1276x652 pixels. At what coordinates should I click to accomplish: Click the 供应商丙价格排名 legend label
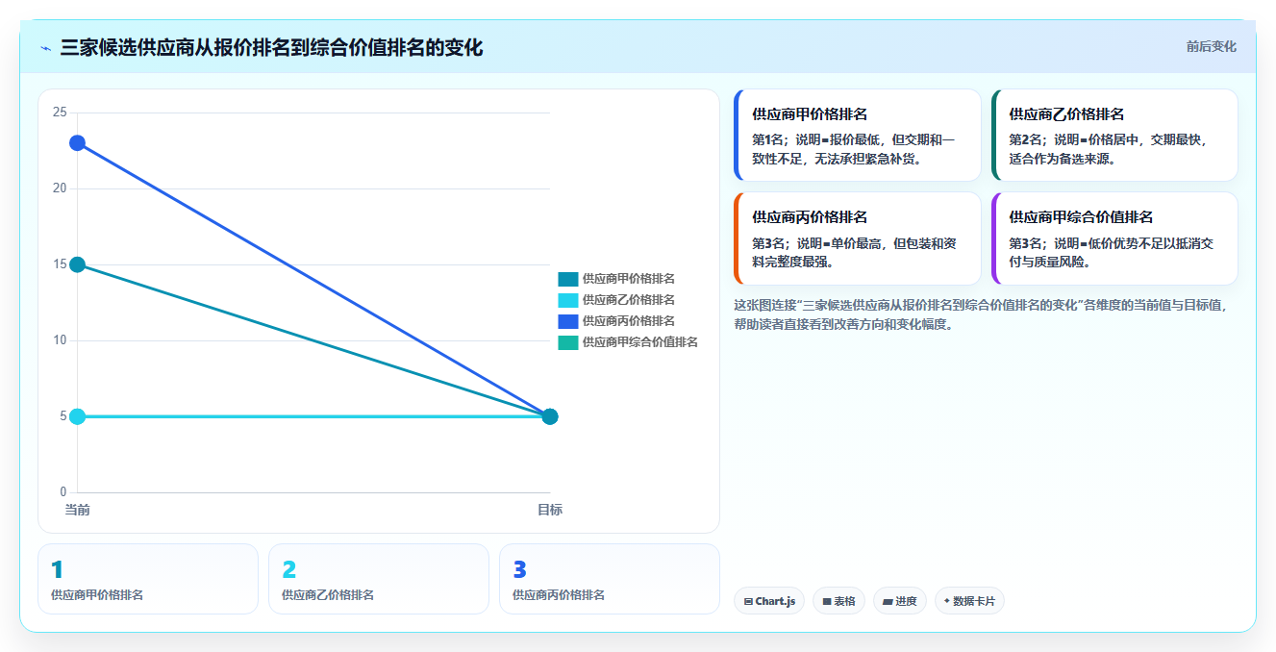click(628, 321)
